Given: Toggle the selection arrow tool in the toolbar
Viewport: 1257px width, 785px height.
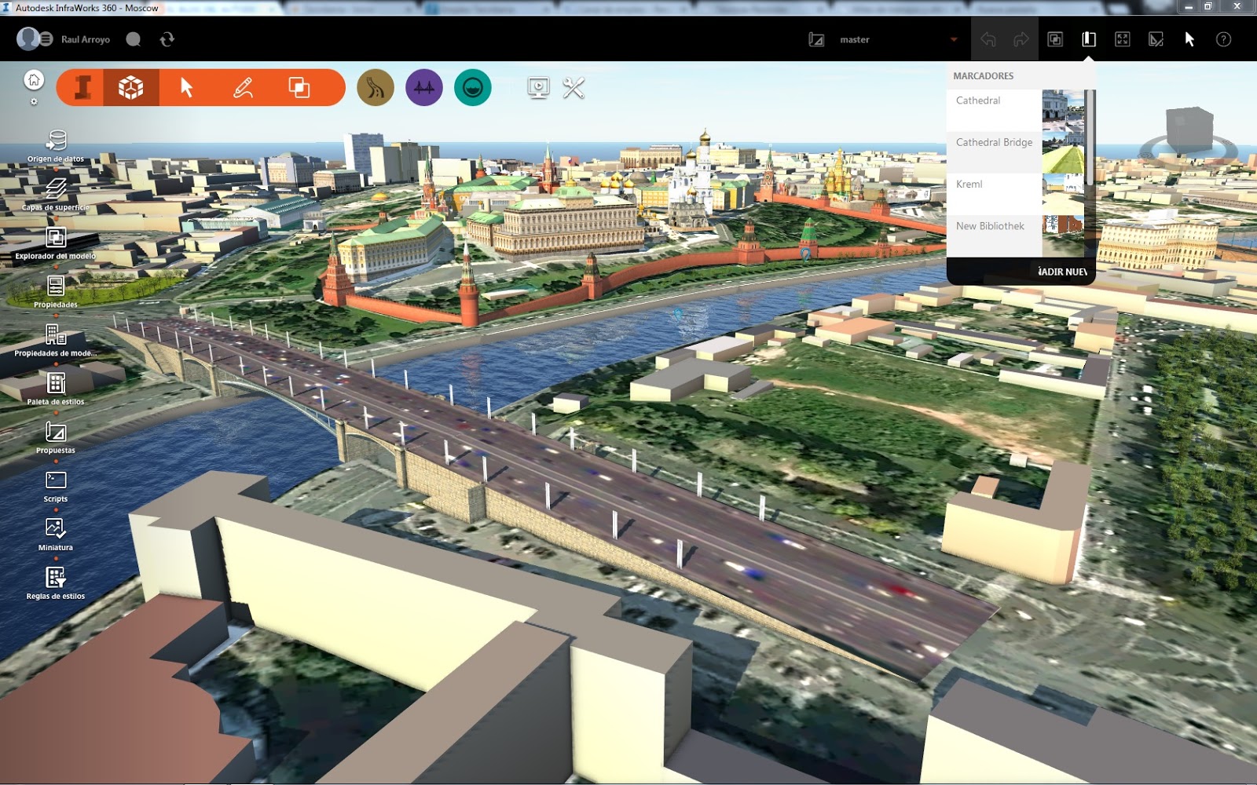Looking at the screenshot, I should coord(186,87).
